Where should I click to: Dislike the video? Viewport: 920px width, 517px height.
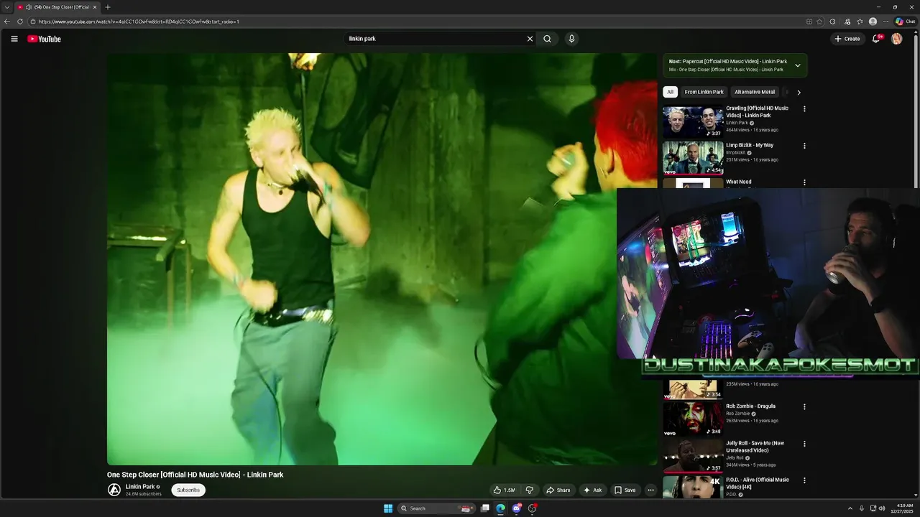pos(530,490)
